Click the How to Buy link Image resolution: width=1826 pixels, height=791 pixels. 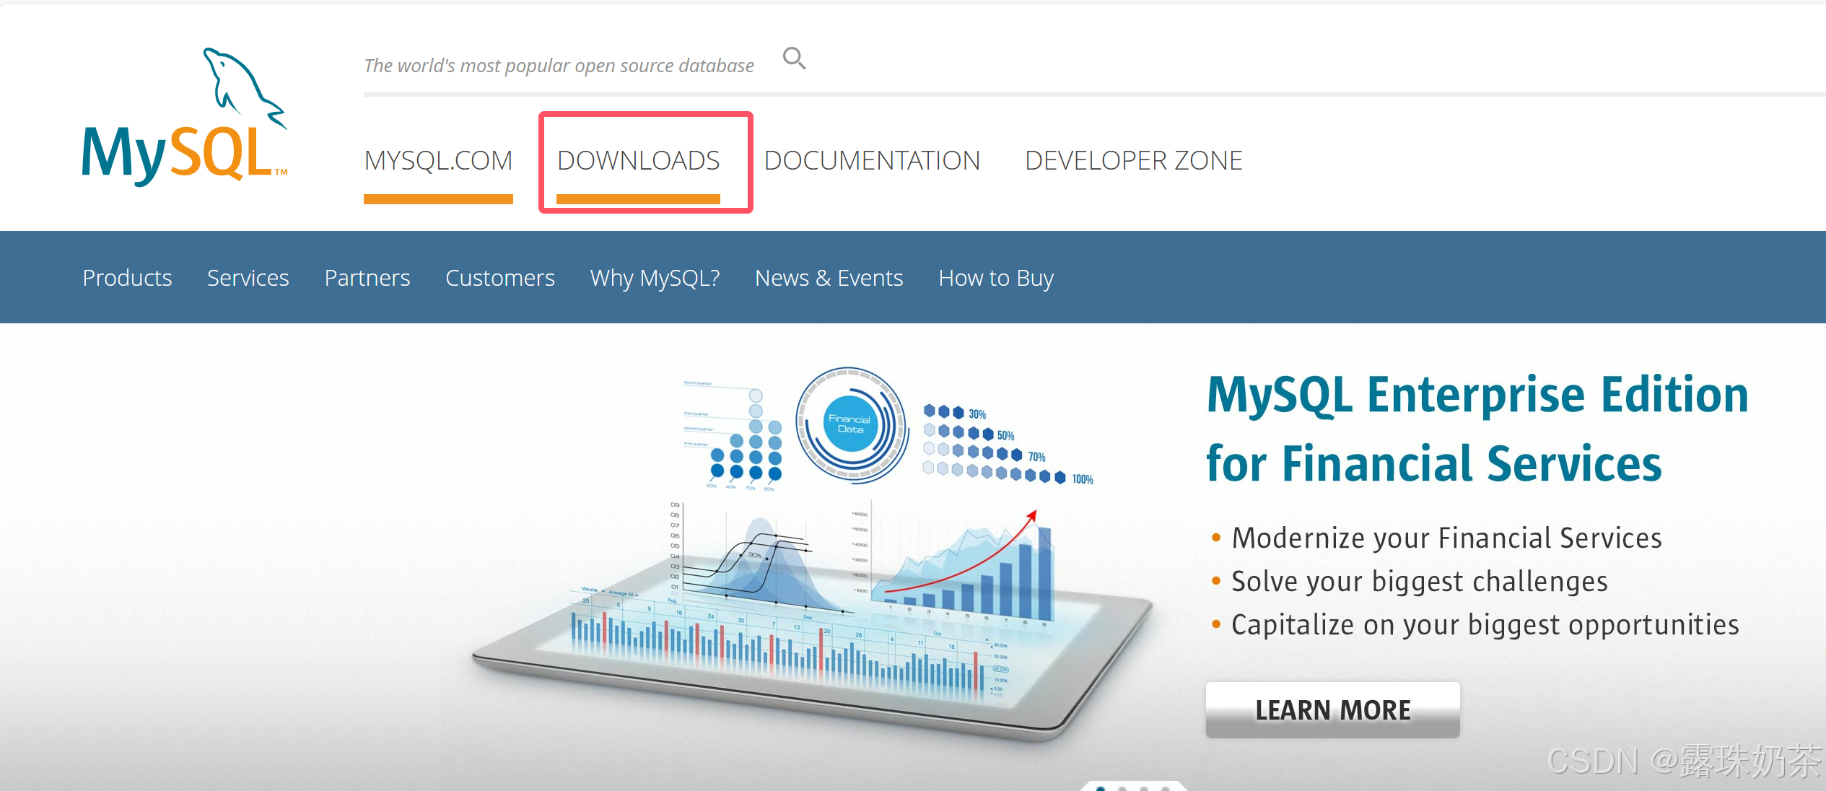pyautogui.click(x=996, y=278)
